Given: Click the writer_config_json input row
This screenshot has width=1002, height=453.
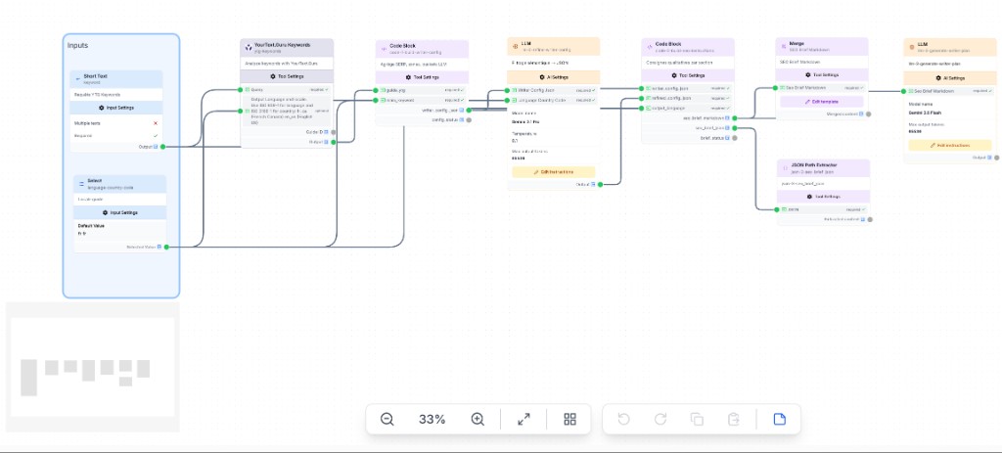Looking at the screenshot, I should [688, 88].
